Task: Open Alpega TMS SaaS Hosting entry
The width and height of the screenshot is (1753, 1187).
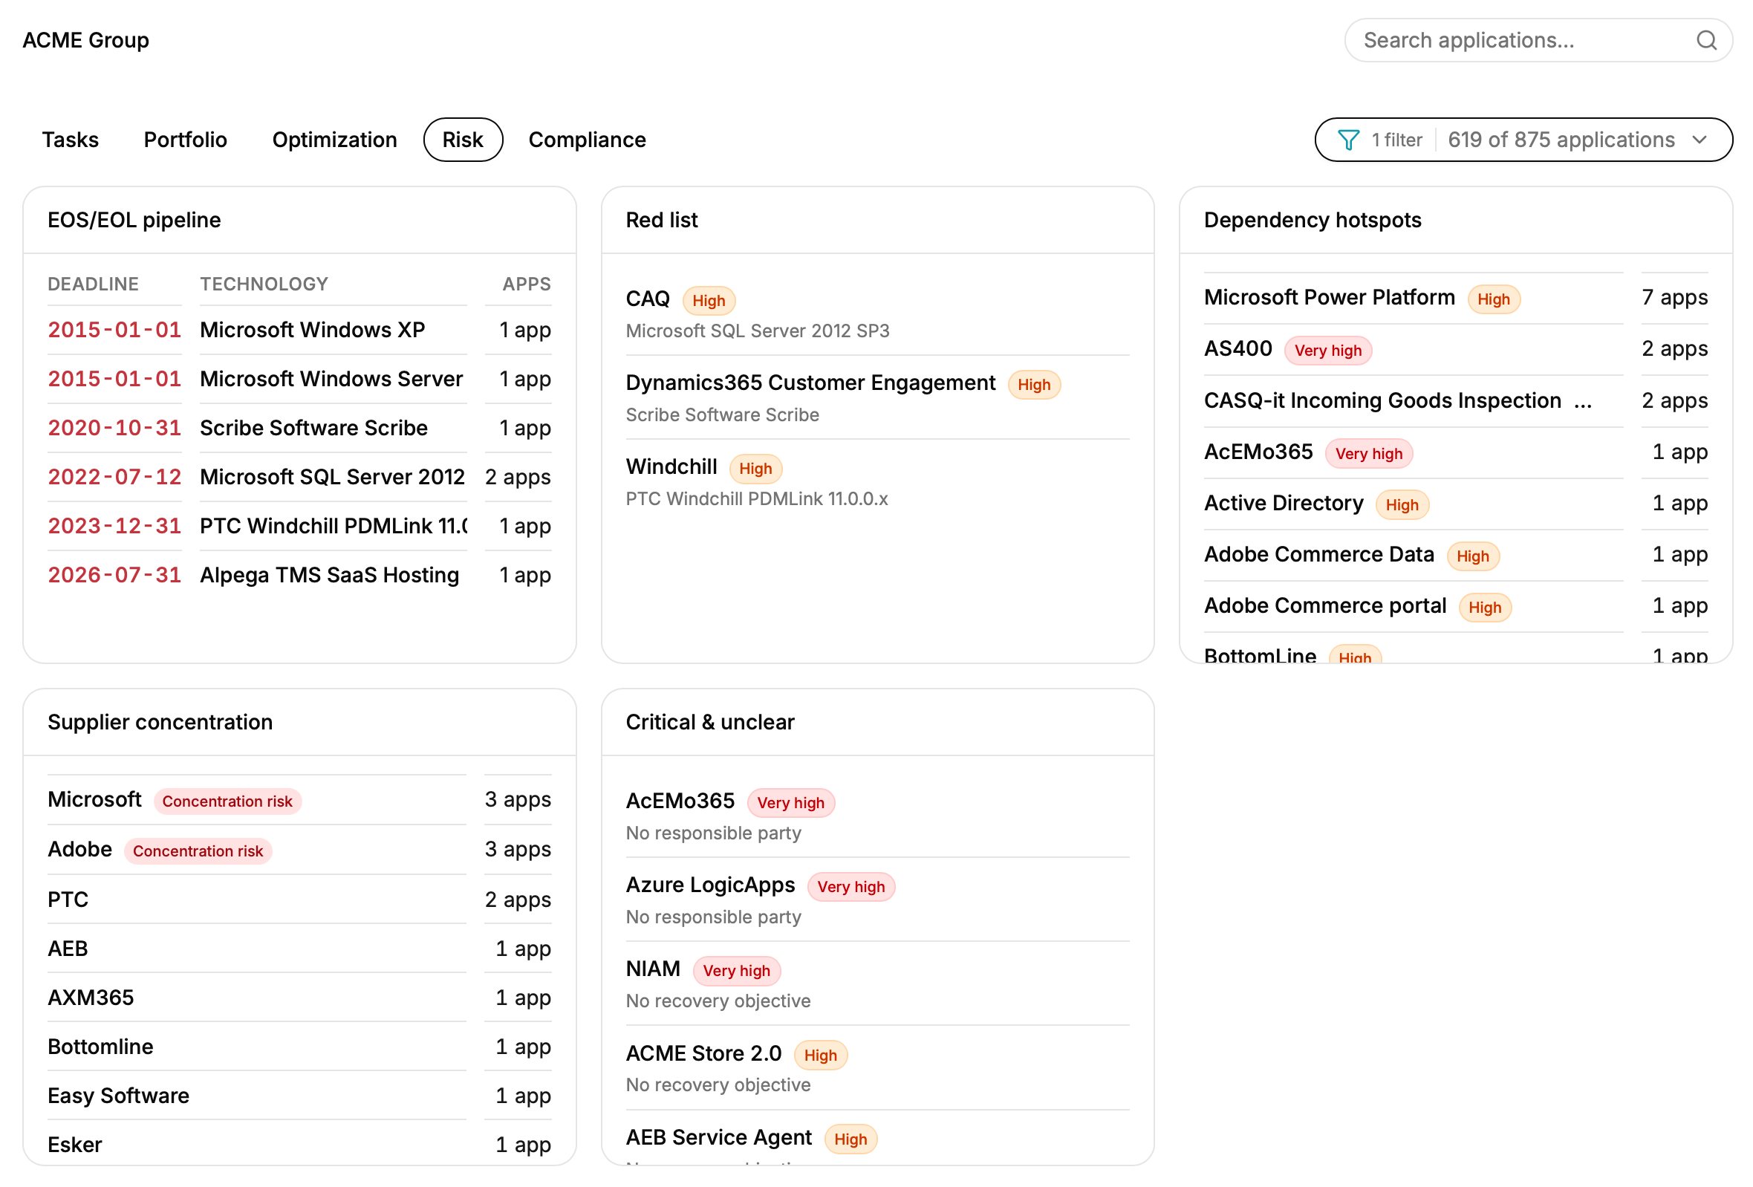Action: coord(299,575)
